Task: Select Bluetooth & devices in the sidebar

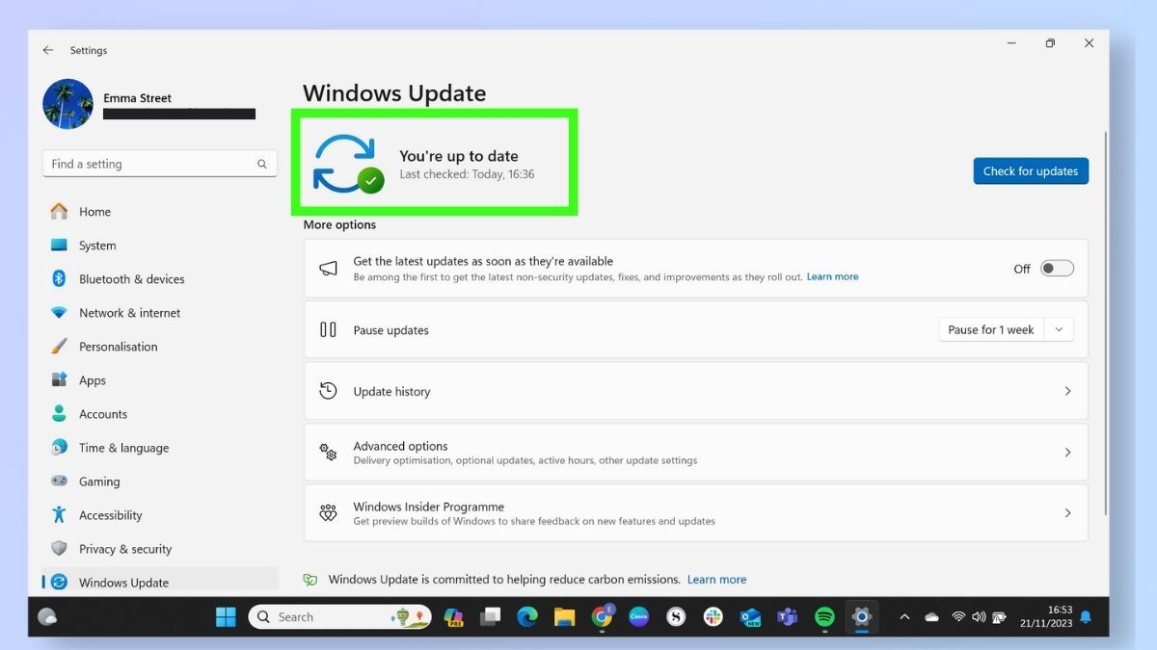Action: (x=131, y=278)
